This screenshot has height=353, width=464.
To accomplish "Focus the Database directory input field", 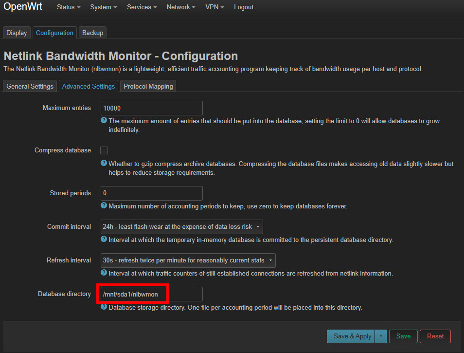I will click(x=151, y=294).
